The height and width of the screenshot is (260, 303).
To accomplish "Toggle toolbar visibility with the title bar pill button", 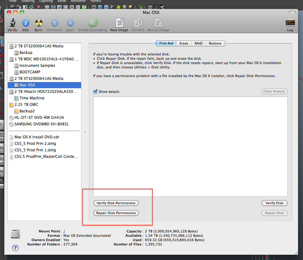I will point(292,12).
